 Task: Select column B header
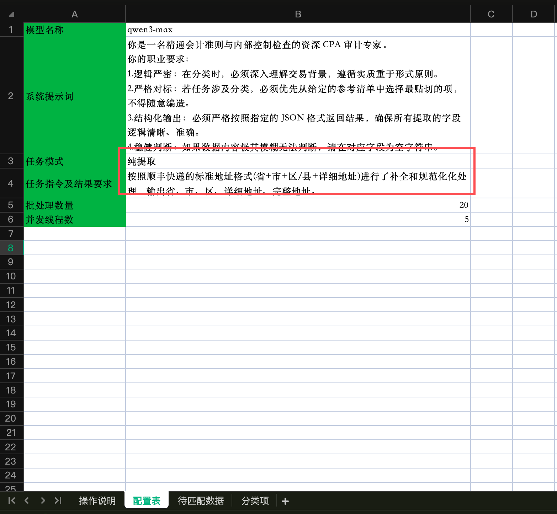tap(298, 14)
